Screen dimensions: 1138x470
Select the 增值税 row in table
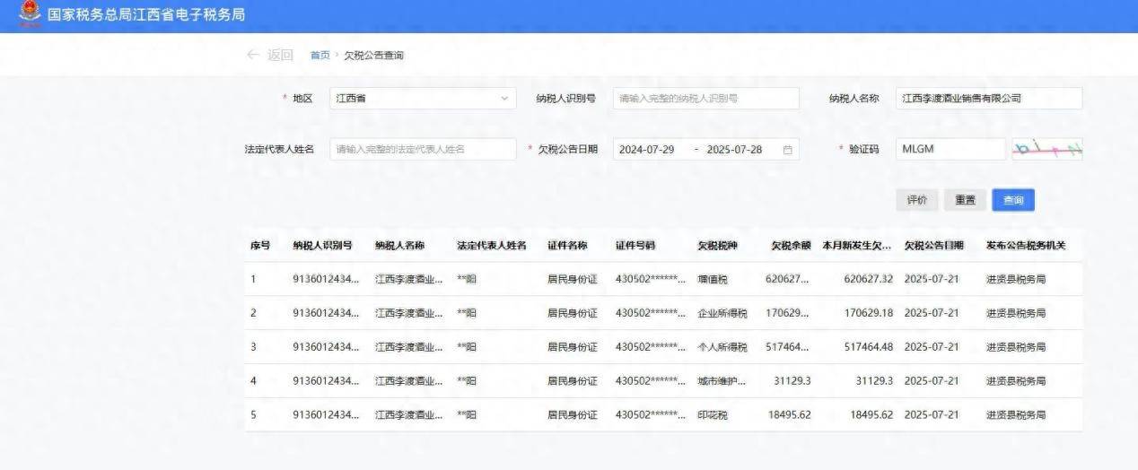pyautogui.click(x=662, y=279)
